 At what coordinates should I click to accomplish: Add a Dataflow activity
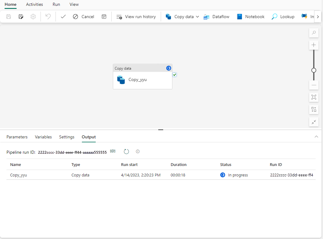coord(216,17)
